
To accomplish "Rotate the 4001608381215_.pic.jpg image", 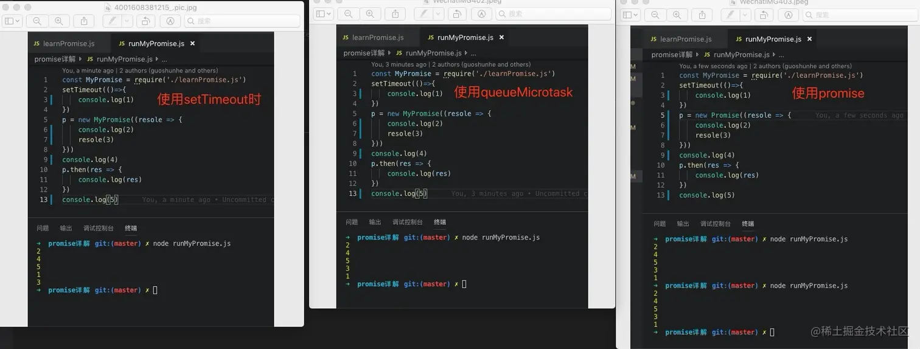I will [x=145, y=21].
